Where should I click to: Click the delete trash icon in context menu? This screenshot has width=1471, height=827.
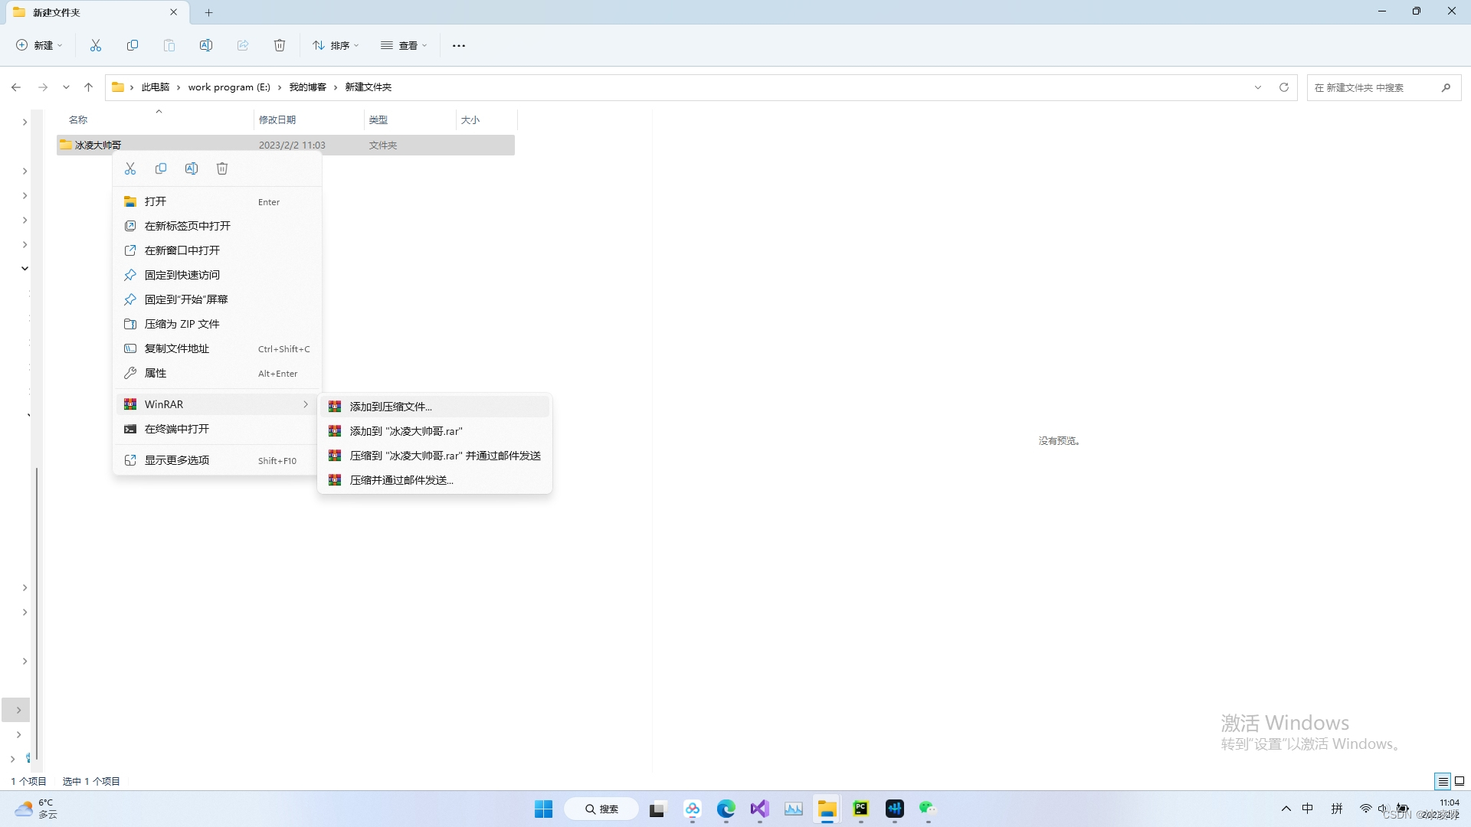point(222,168)
